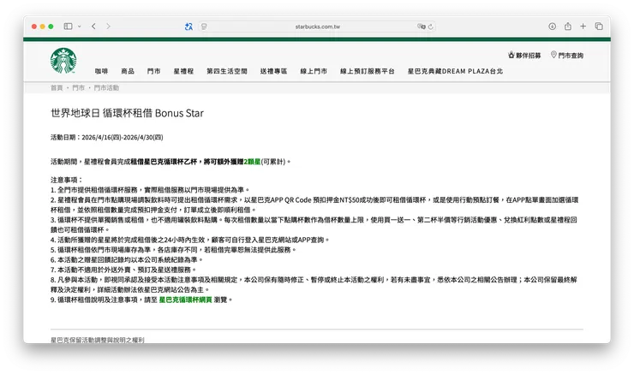Click note 6 about 本公司系統紀錄為準
Image resolution: width=634 pixels, height=374 pixels.
(x=127, y=259)
